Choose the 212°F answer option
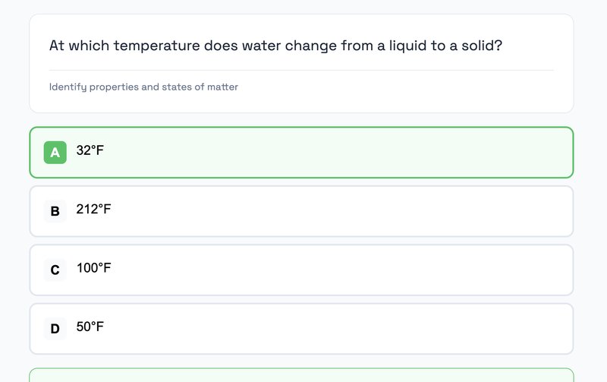Screen dimensions: 607x382 (x=301, y=211)
